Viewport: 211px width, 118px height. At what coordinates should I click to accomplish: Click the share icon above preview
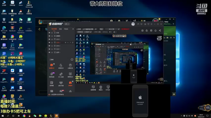pyautogui.click(x=160, y=30)
